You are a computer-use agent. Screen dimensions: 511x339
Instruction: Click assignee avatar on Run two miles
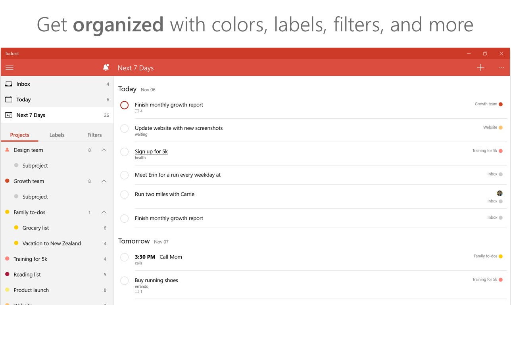click(499, 193)
